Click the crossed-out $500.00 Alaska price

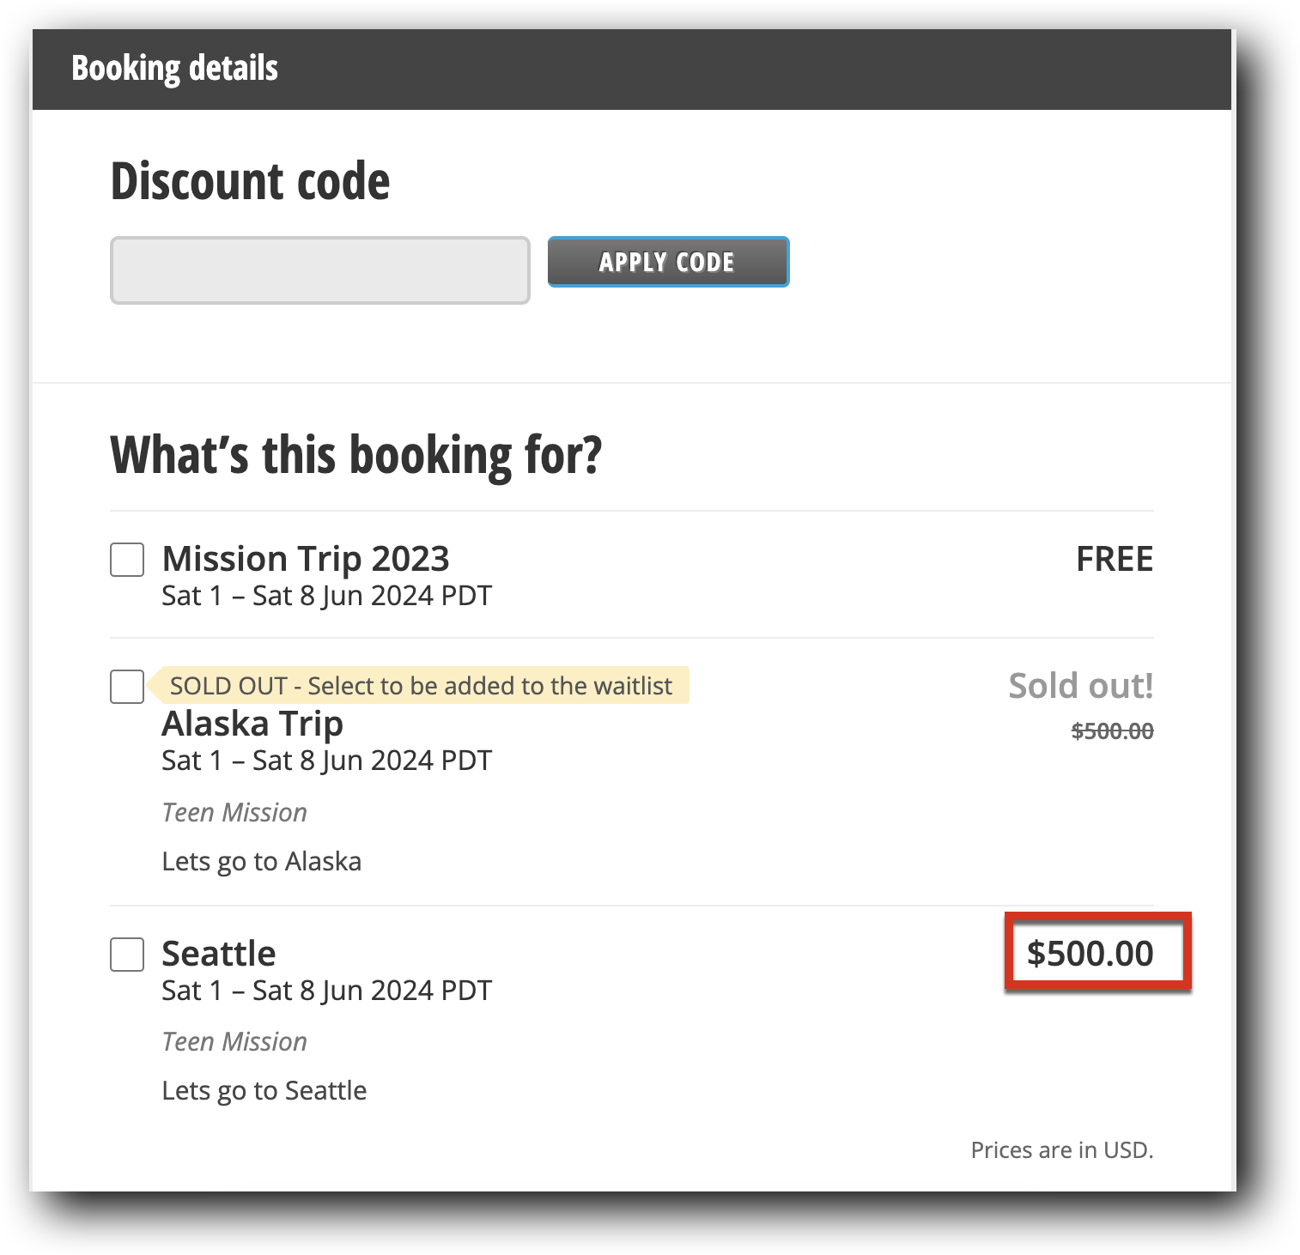(1113, 731)
